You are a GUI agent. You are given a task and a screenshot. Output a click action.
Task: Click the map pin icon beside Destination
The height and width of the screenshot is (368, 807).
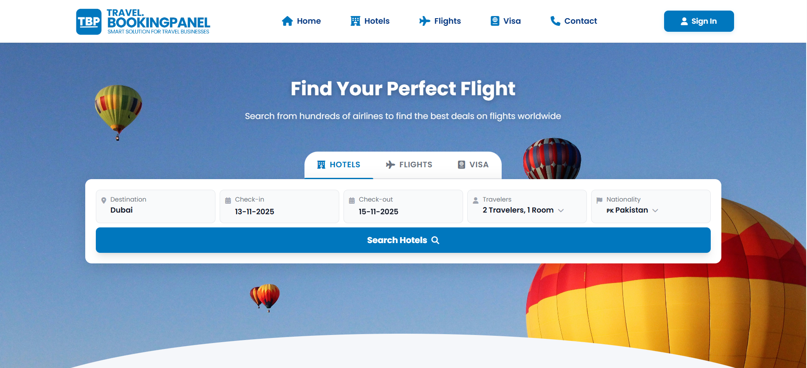click(x=103, y=200)
